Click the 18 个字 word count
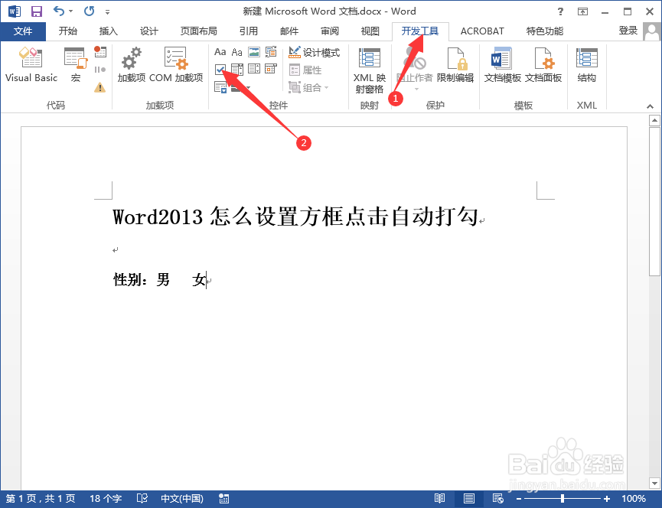Image resolution: width=662 pixels, height=508 pixels. click(106, 499)
